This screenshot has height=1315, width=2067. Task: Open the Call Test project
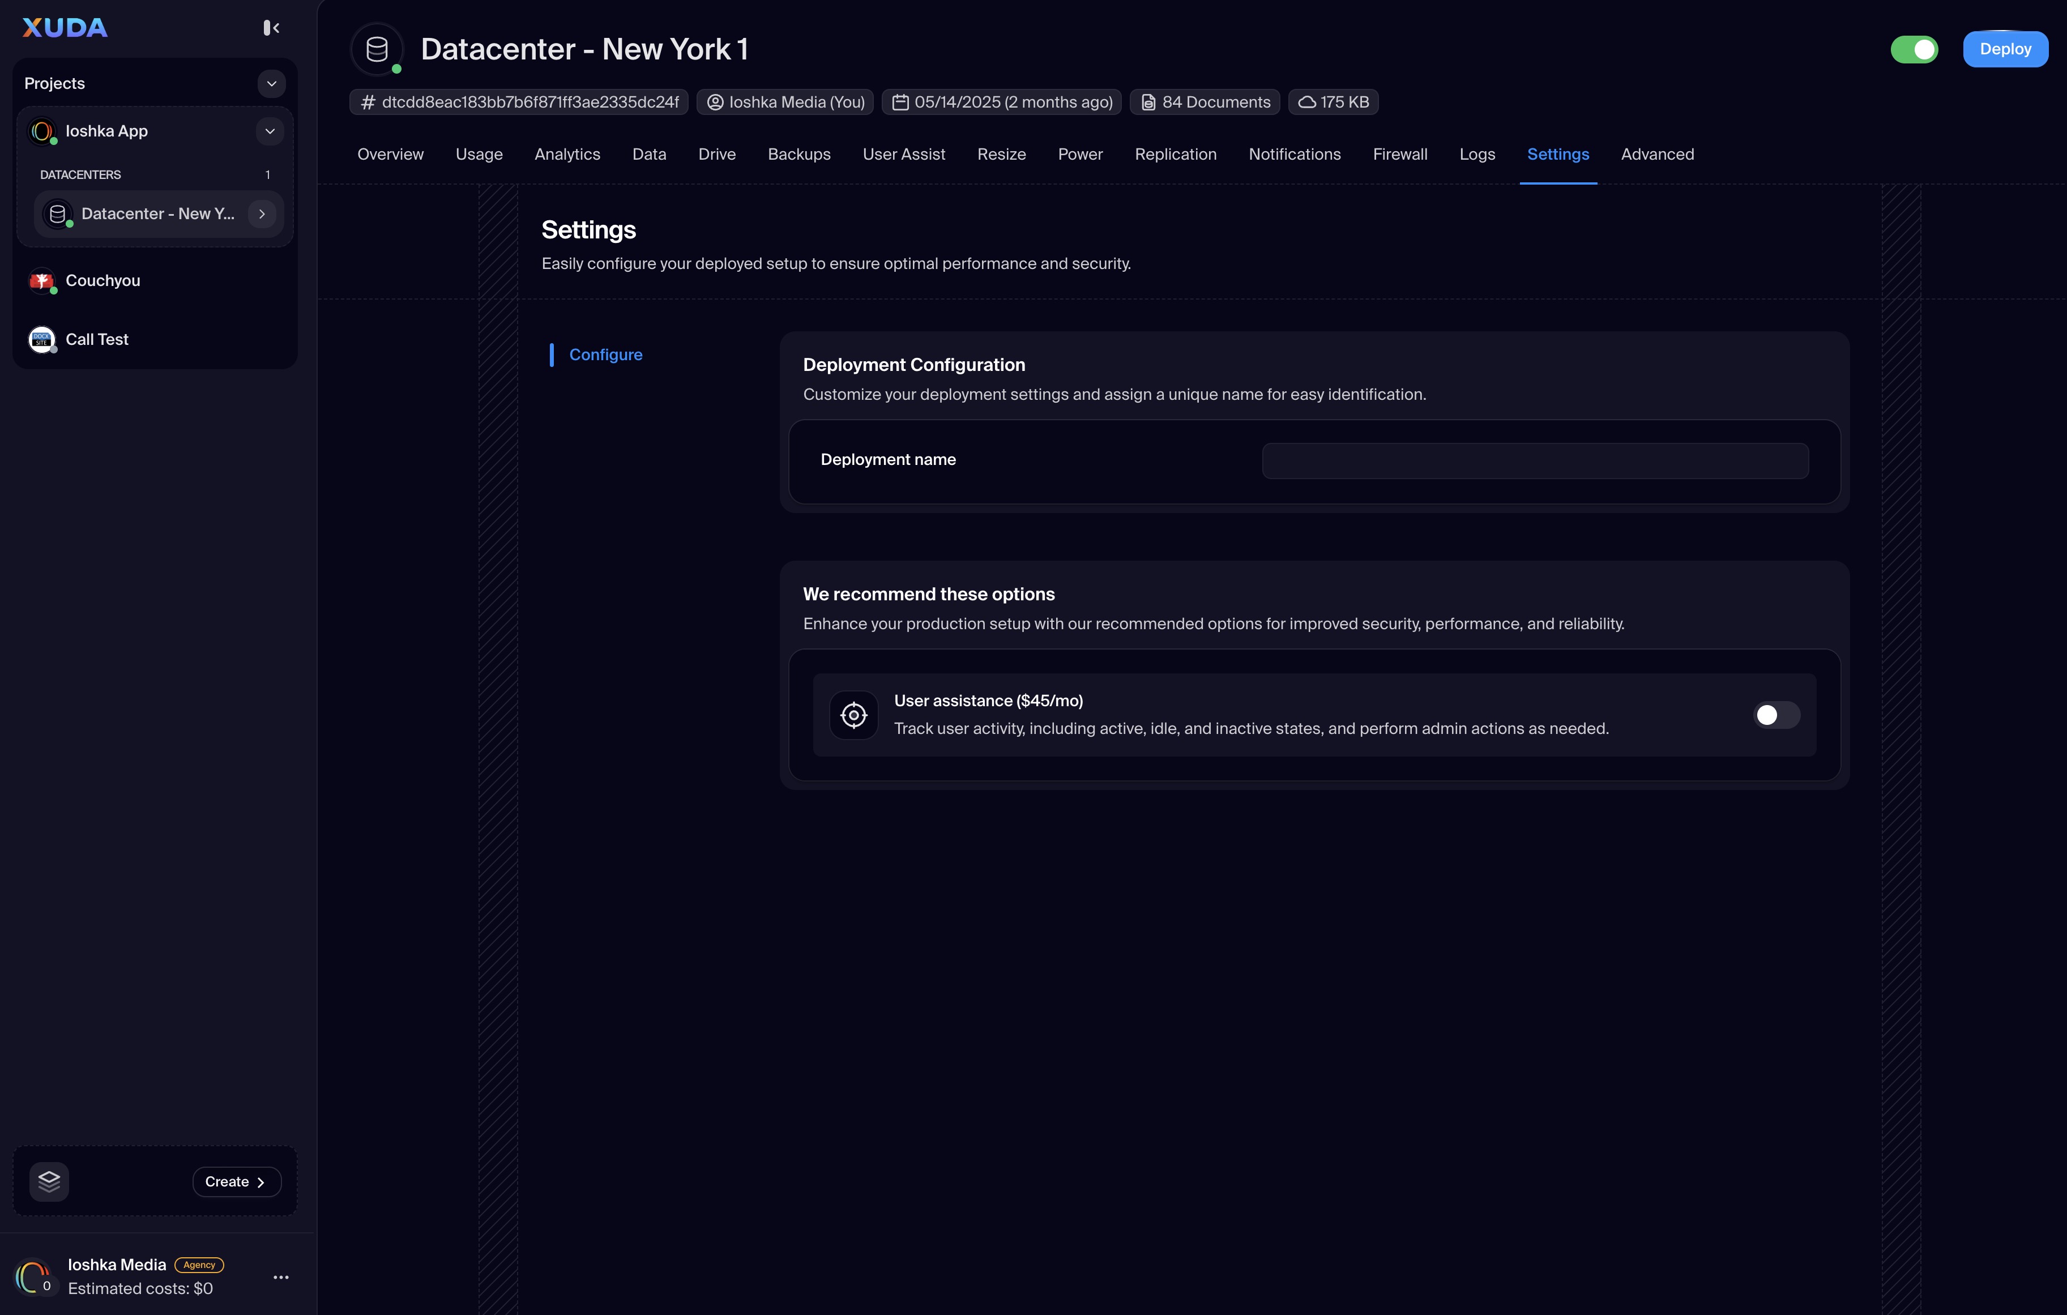pyautogui.click(x=97, y=339)
